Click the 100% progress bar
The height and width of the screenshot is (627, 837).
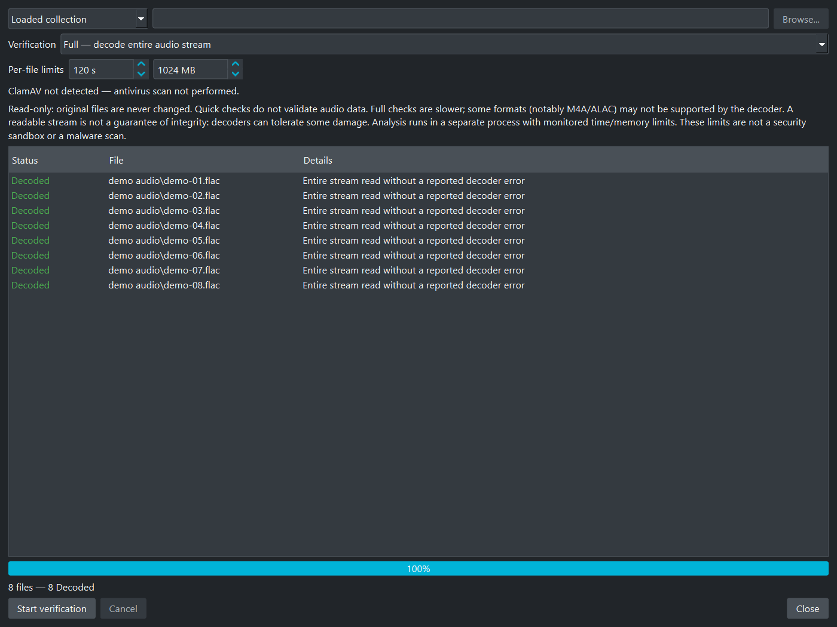tap(418, 568)
